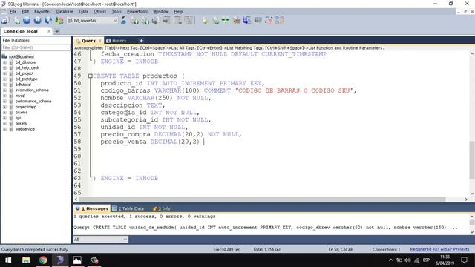The width and height of the screenshot is (475, 267).
Task: Expand the proyectoapp database node
Action: [4, 107]
